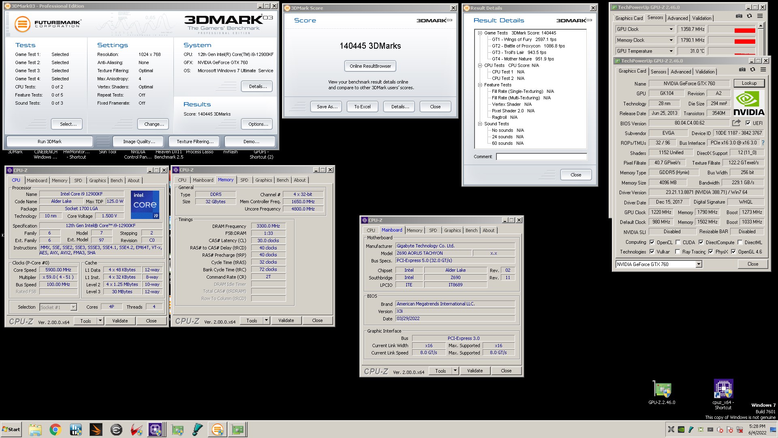Toggle the DirectCompute checkbox
Viewport: 778px width, 438px height.
(701, 243)
